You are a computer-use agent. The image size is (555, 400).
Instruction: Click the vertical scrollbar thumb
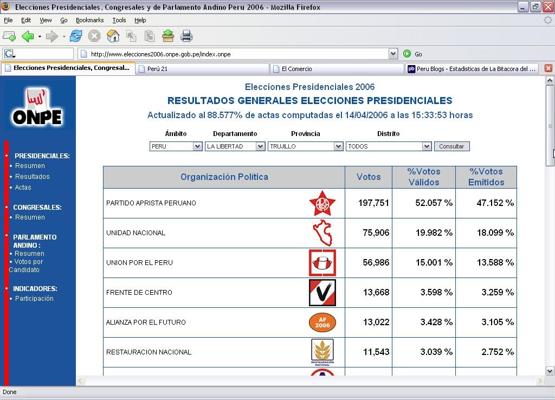(550, 126)
